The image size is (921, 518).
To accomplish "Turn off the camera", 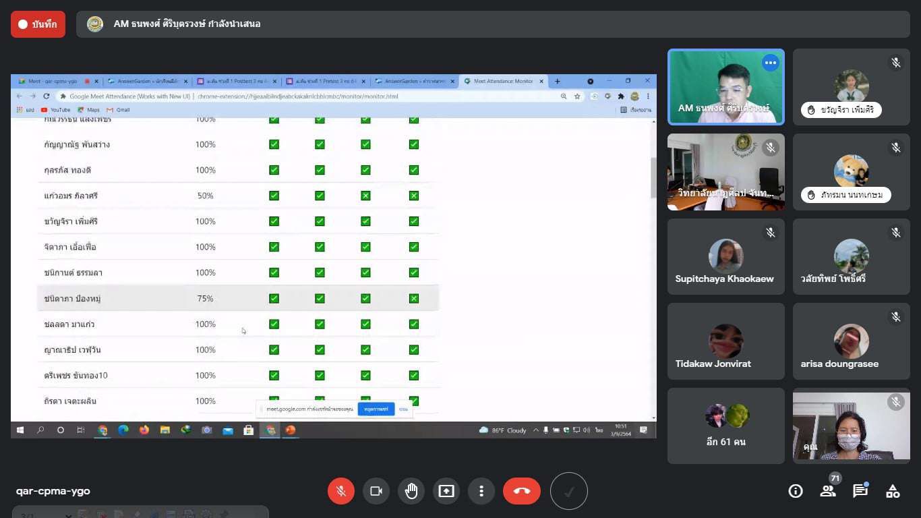I will (x=376, y=491).
